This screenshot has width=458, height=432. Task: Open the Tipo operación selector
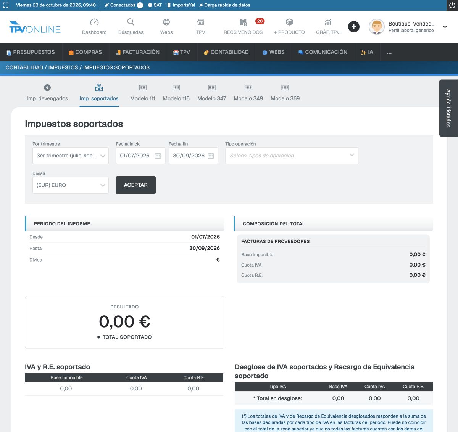click(292, 156)
